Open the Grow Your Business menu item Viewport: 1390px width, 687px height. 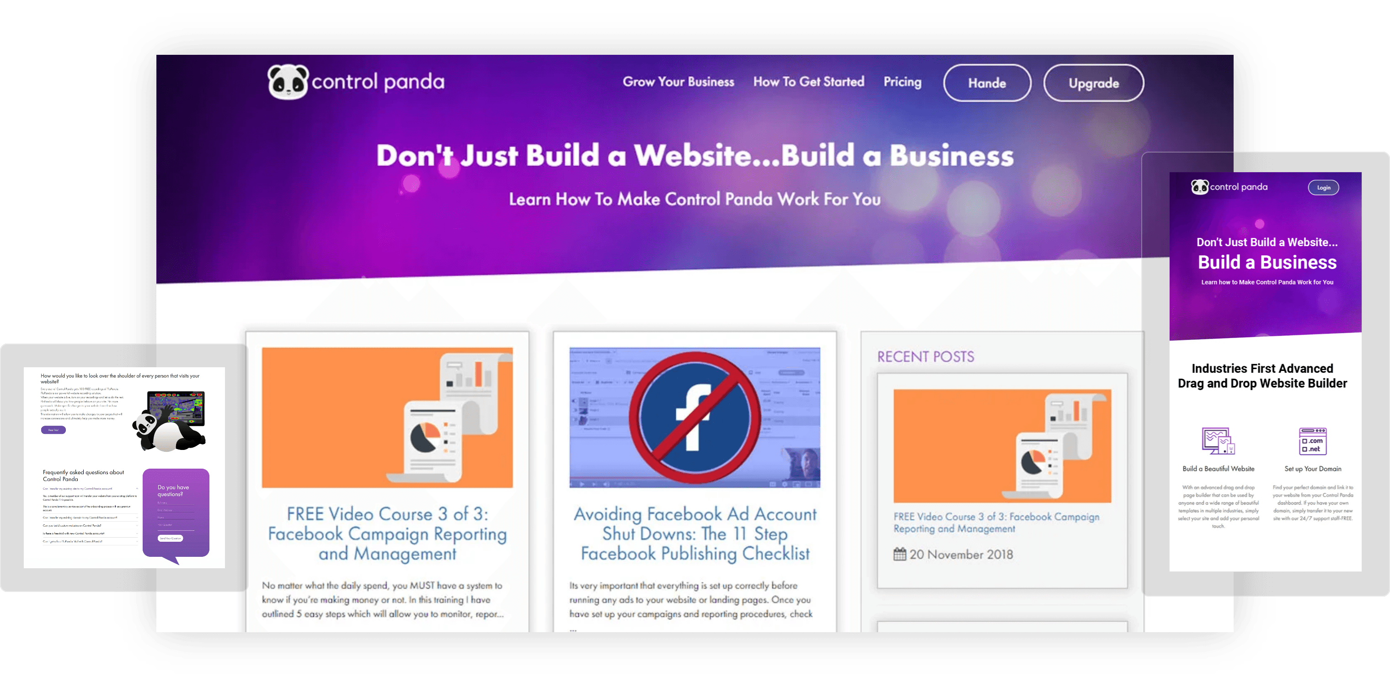pos(678,82)
